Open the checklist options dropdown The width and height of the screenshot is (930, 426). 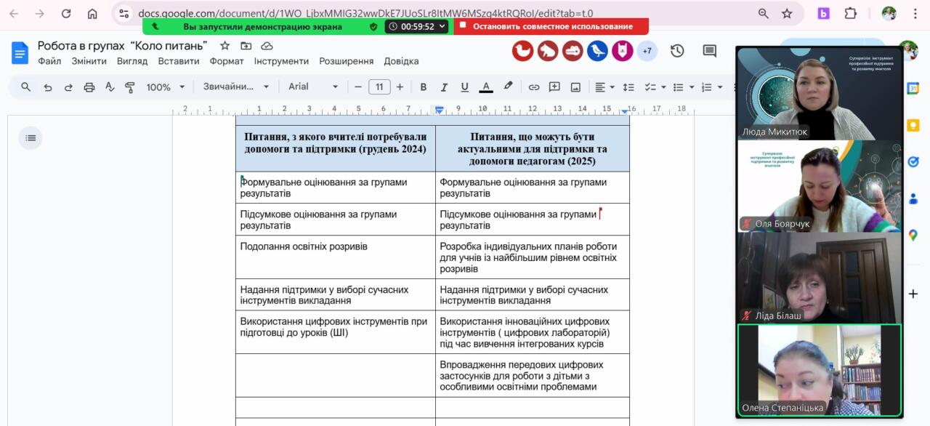point(655,87)
